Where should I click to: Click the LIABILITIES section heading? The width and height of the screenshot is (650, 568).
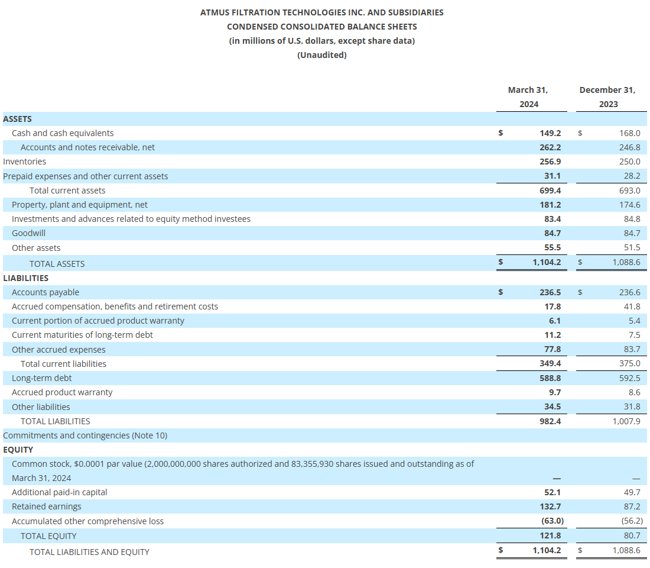[25, 278]
